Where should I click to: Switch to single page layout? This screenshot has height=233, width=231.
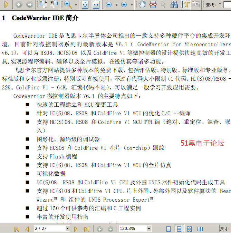coord(169,229)
